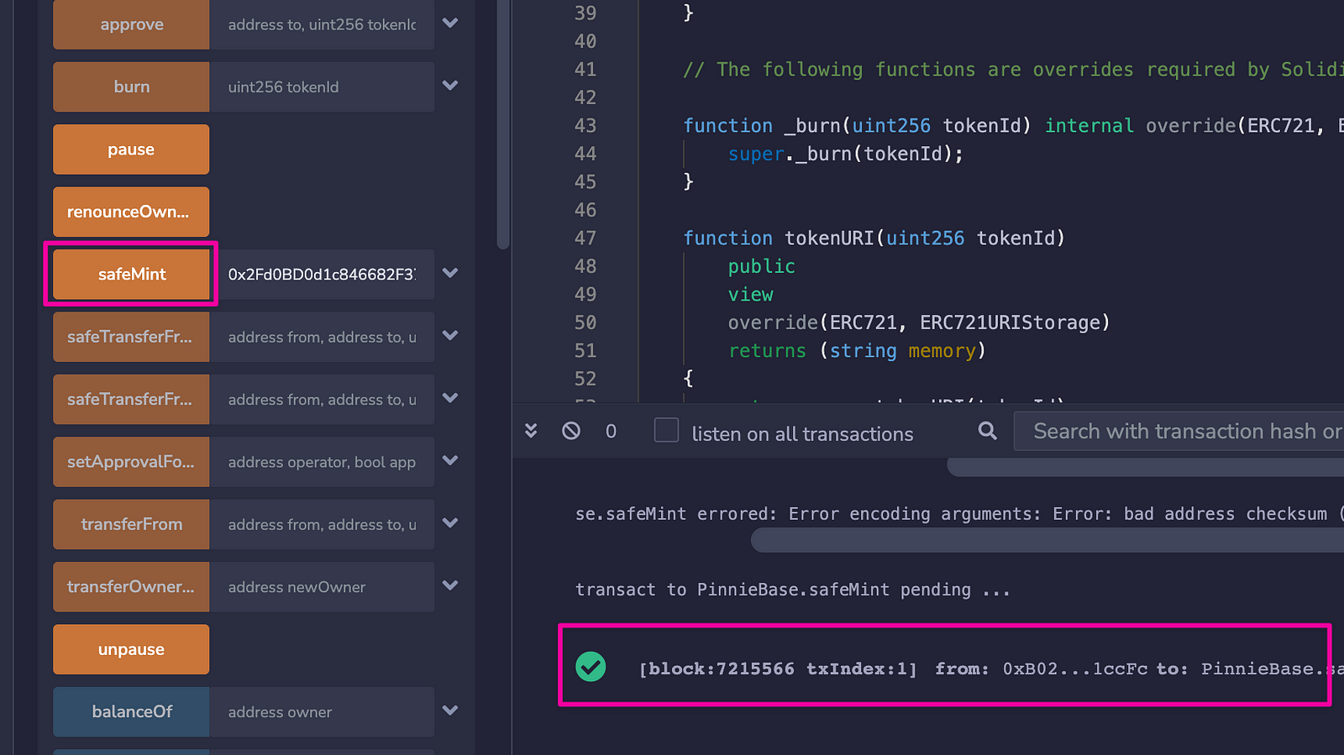Expand the approve function parameters
Image resolution: width=1344 pixels, height=755 pixels.
[450, 24]
